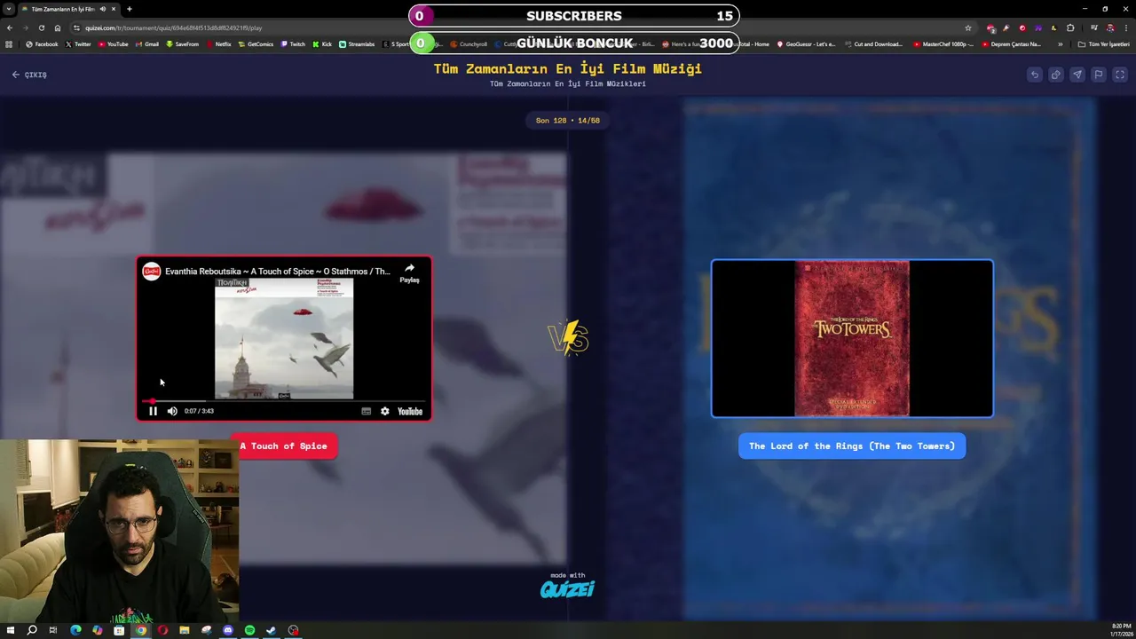Click the copy link icon in quiz header
This screenshot has width=1136, height=639.
[1056, 75]
